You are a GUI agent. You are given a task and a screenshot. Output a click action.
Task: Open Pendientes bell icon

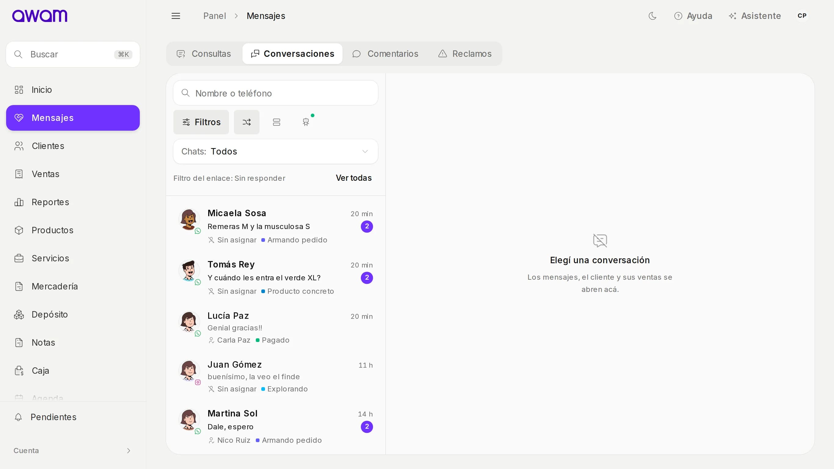pos(18,417)
